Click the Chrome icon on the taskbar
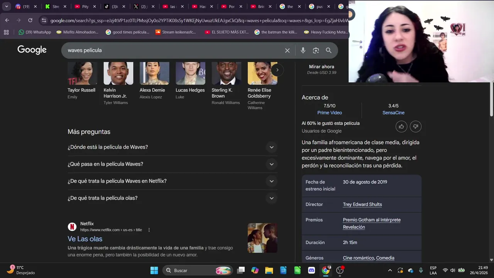Viewport: 494px width, 278px height. [326, 270]
